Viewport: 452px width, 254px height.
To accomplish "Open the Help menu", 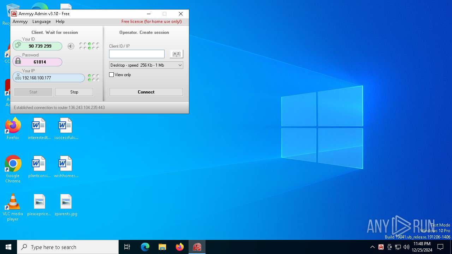I will tap(60, 22).
